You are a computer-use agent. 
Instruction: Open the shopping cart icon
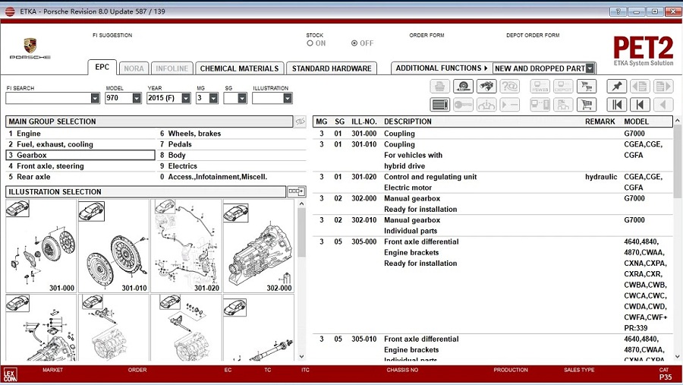click(587, 105)
